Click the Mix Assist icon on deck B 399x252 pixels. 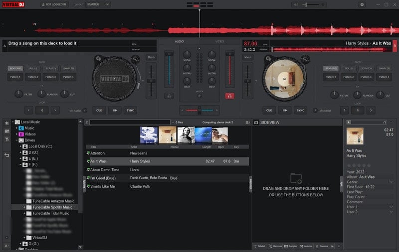(315, 111)
